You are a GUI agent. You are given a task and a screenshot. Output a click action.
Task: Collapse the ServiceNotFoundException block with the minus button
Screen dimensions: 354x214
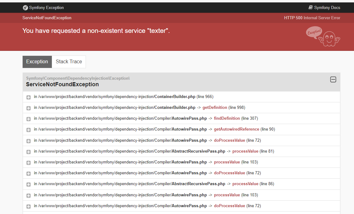coord(333,79)
